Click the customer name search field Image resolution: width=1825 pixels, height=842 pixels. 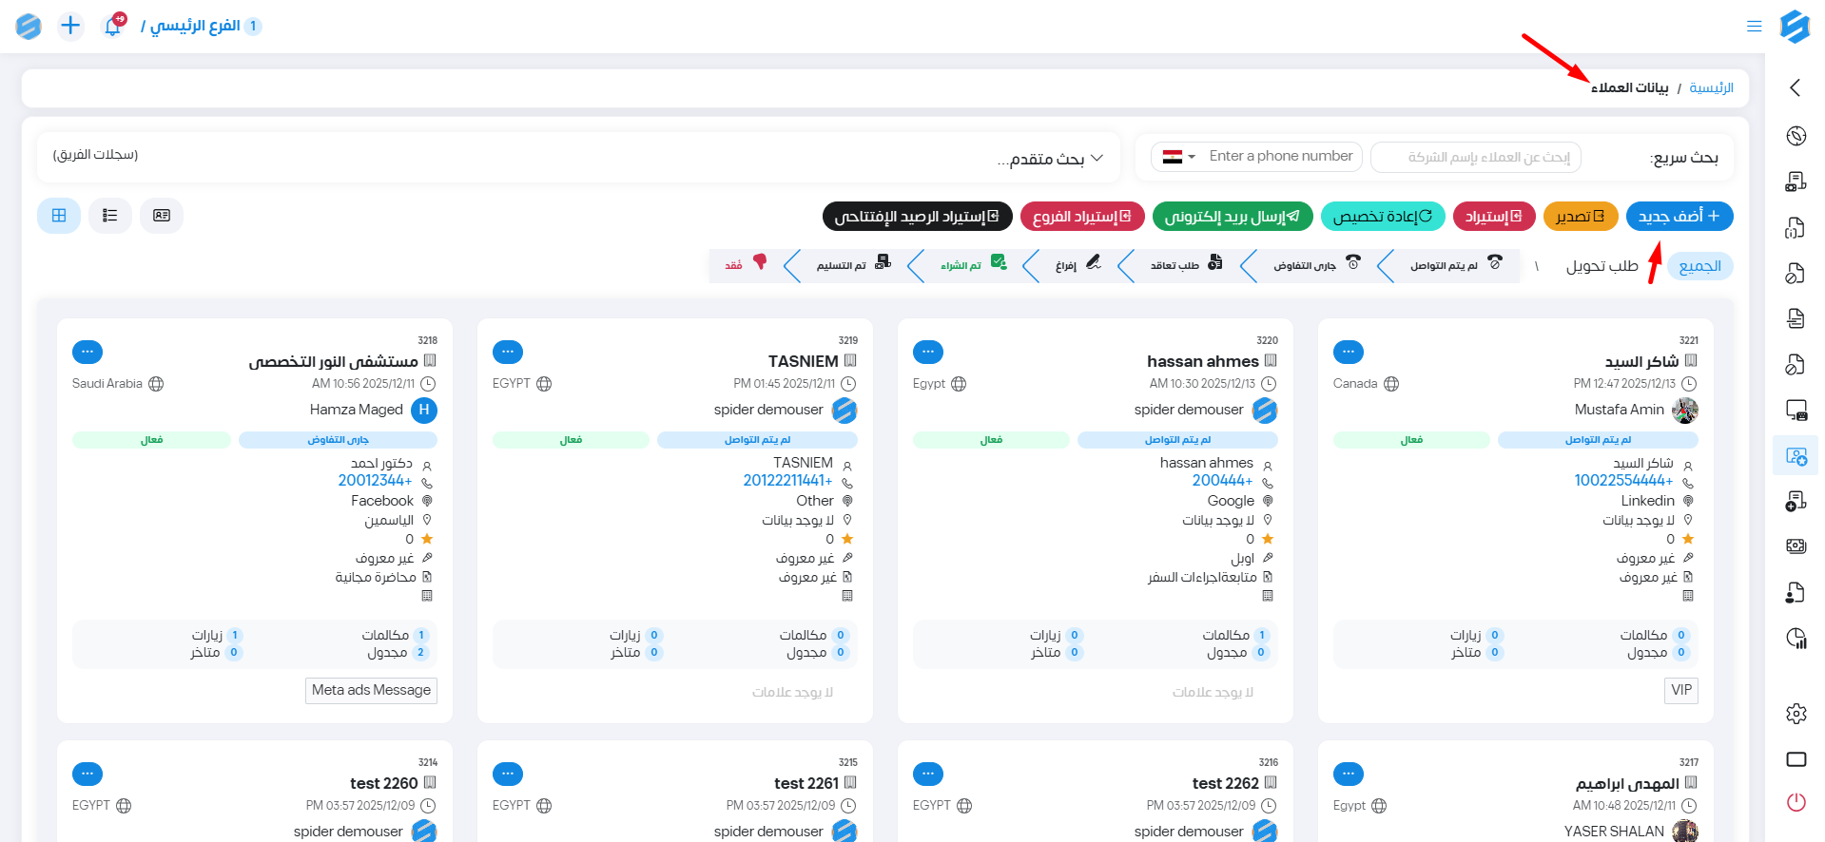point(1475,157)
